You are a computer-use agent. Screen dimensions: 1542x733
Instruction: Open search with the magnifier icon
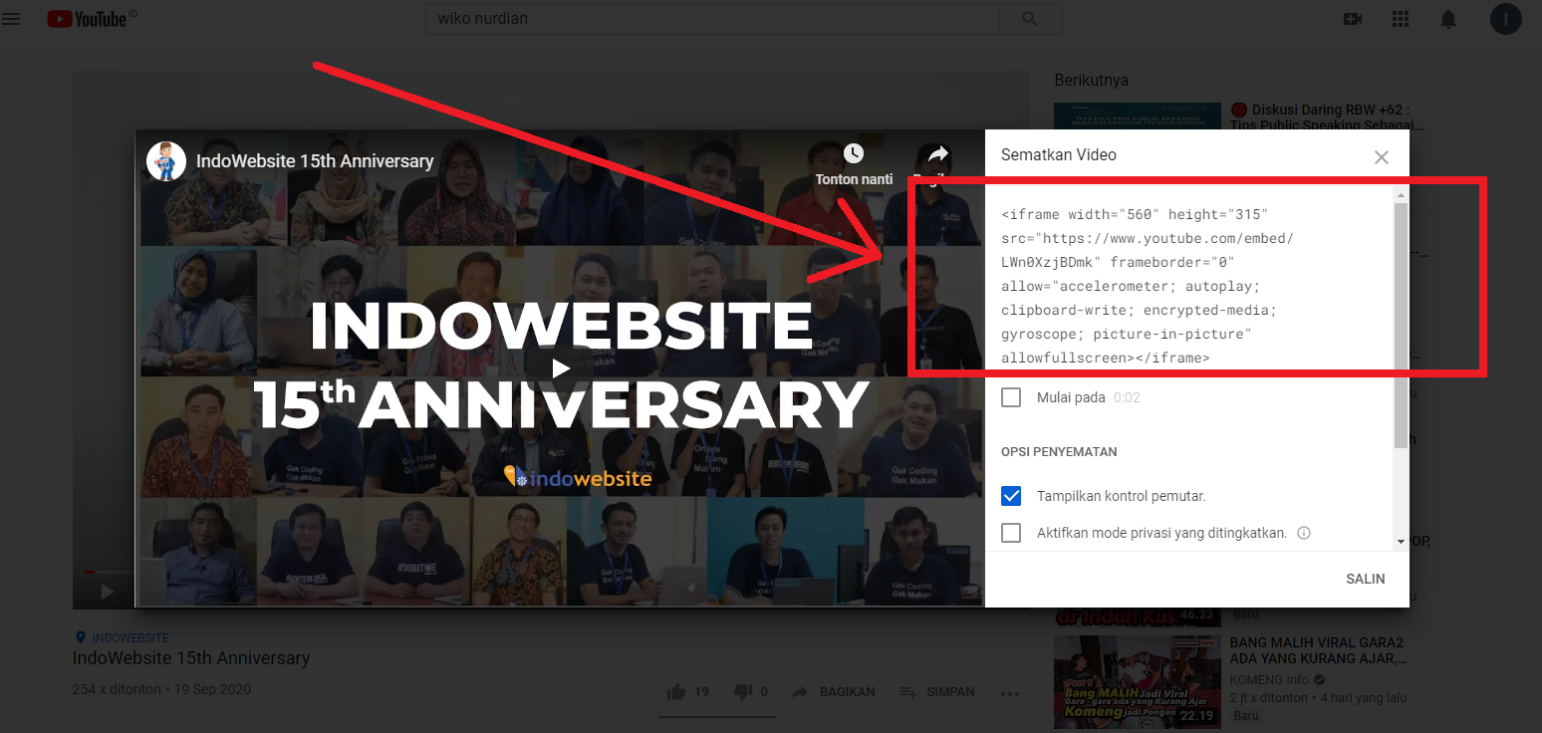pyautogui.click(x=1031, y=18)
